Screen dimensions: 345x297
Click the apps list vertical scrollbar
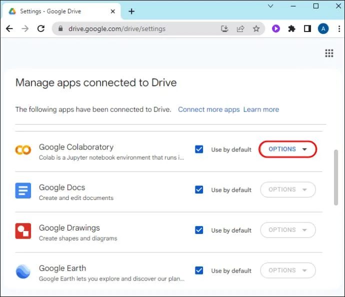click(336, 177)
